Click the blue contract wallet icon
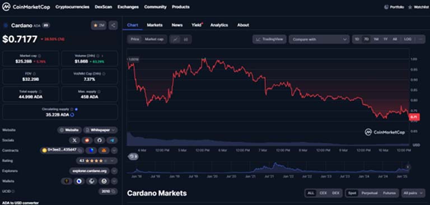Viewport: 430px width, 205px height. (91, 150)
